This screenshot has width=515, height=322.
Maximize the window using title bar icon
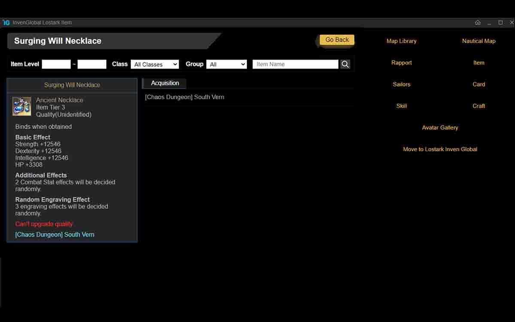[500, 22]
